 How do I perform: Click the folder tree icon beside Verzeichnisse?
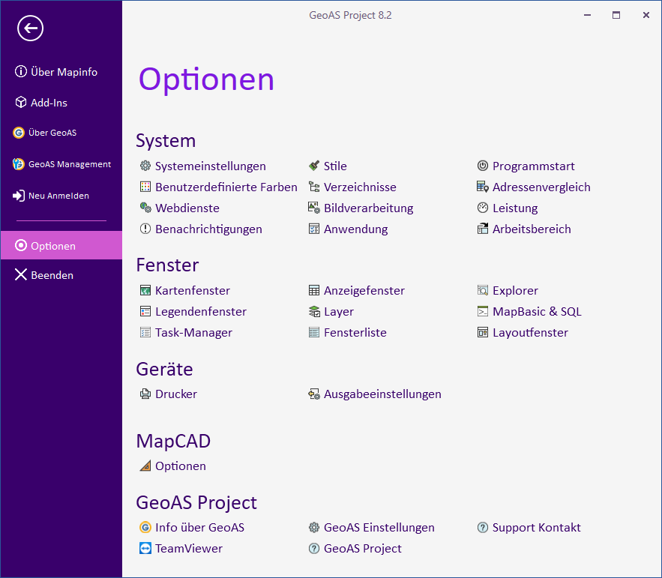[x=313, y=187]
